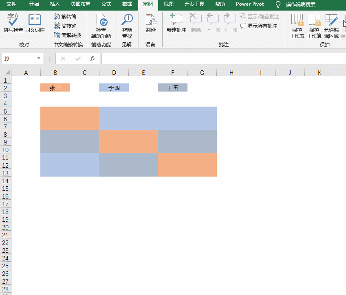This screenshot has height=295, width=346.
Task: Select row 2 header
Action: click(x=6, y=88)
